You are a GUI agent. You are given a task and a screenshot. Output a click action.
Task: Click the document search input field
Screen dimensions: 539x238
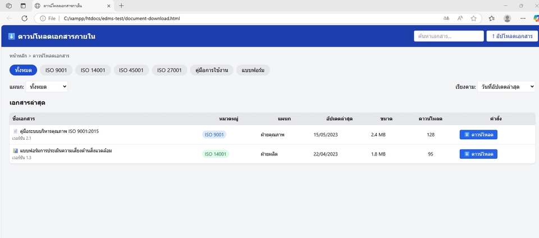(448, 36)
